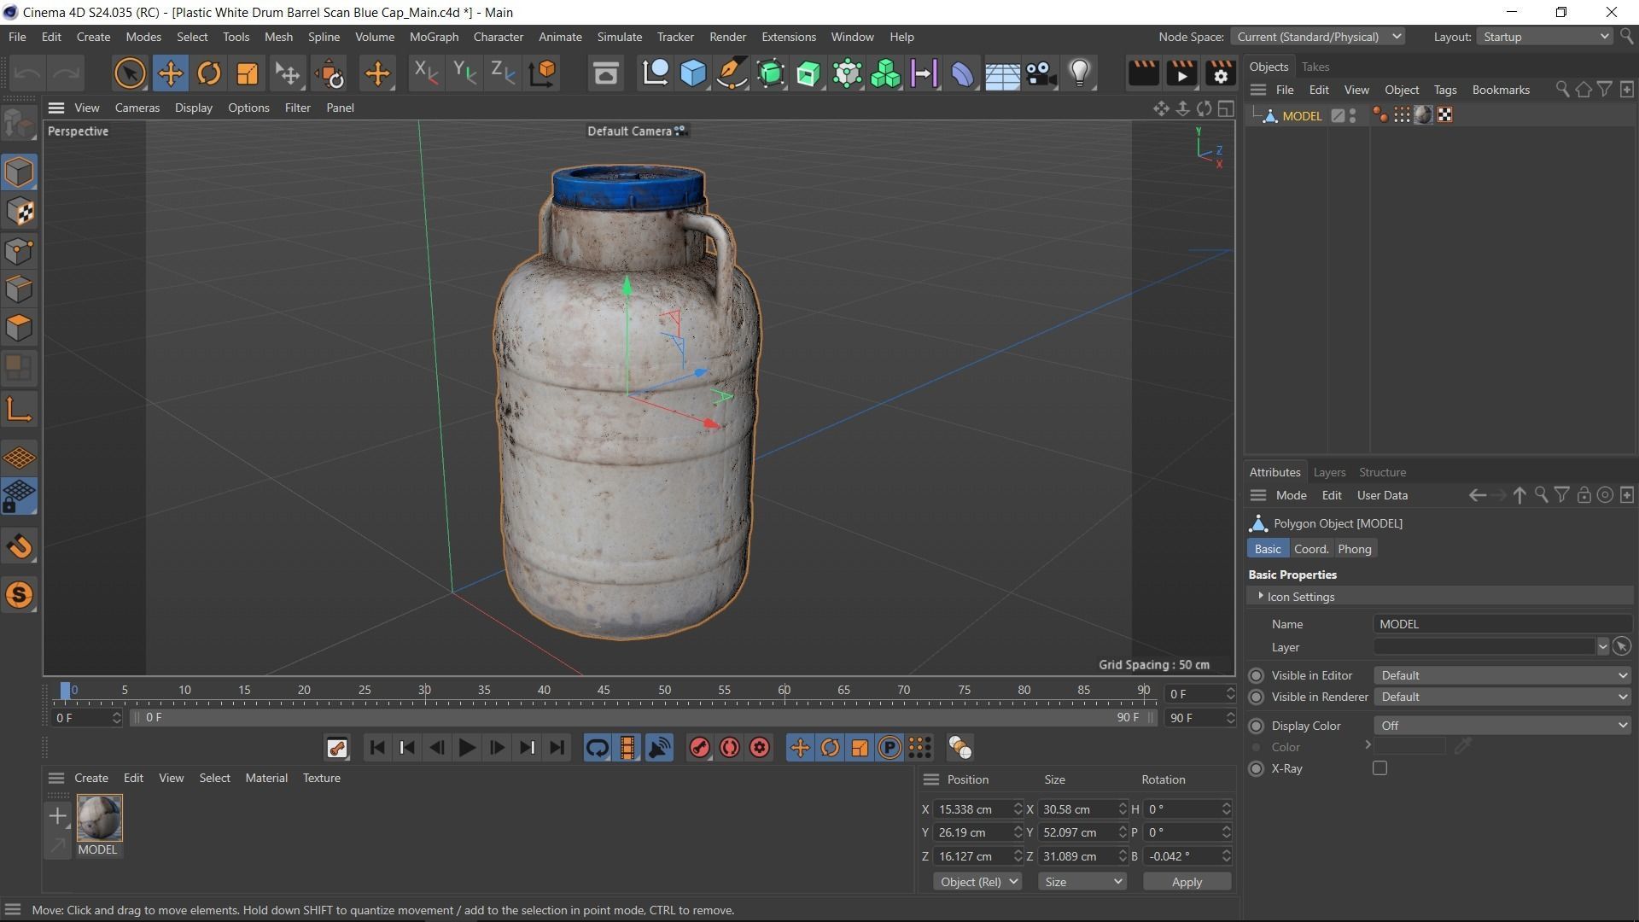Toggle locked workplane icon
1639x922 pixels.
19,496
